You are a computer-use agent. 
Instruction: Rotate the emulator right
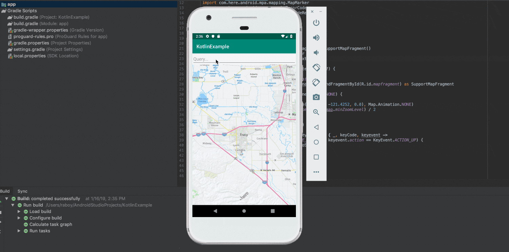(316, 82)
